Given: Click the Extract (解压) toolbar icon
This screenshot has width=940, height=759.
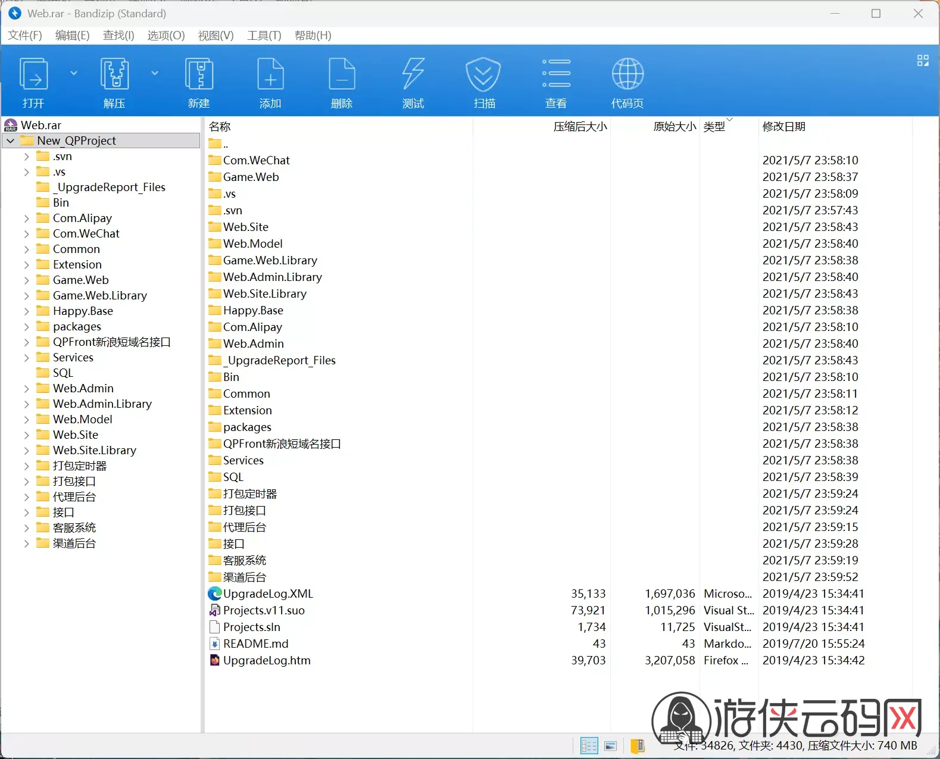Looking at the screenshot, I should tap(114, 83).
